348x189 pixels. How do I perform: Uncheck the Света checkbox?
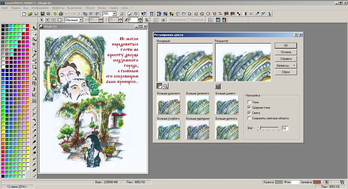point(249,113)
